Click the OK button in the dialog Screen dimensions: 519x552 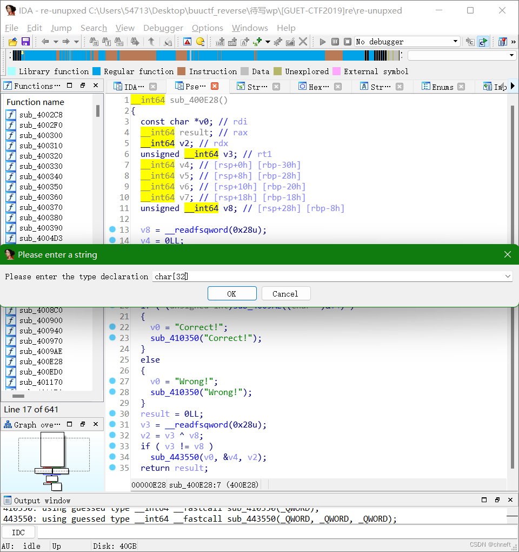point(232,293)
